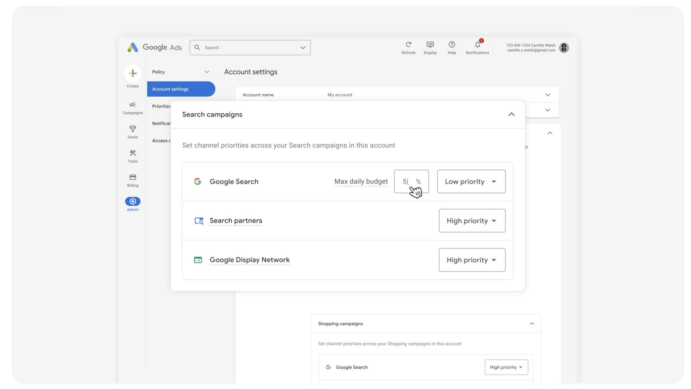Click the user profile avatar
The image size is (691, 389).
[x=564, y=48]
